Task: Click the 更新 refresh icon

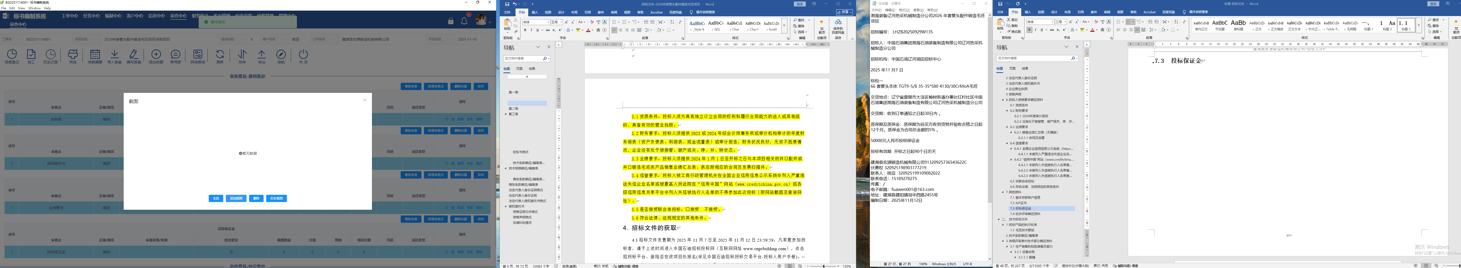Action: (x=220, y=56)
